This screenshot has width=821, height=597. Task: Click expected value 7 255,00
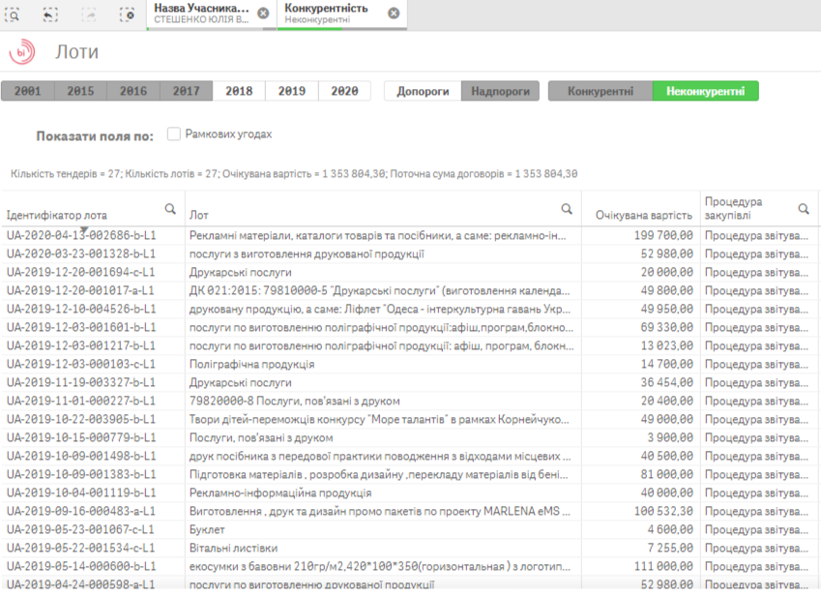click(670, 548)
